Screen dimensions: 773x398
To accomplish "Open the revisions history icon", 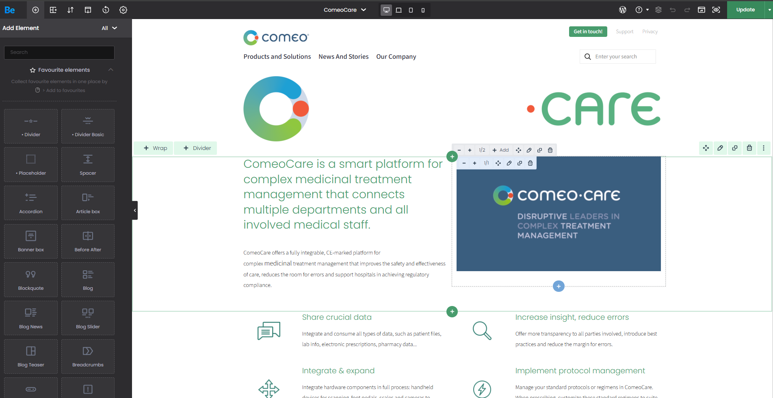I will (106, 10).
